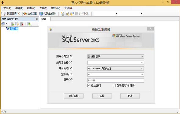This screenshot has width=180, height=114.
Task: Launch the 代码生成器 code generator tool
Action: pos(47,13)
